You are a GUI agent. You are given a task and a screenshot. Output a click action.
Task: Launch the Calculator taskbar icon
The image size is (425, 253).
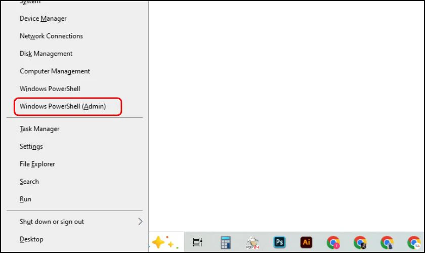226,242
